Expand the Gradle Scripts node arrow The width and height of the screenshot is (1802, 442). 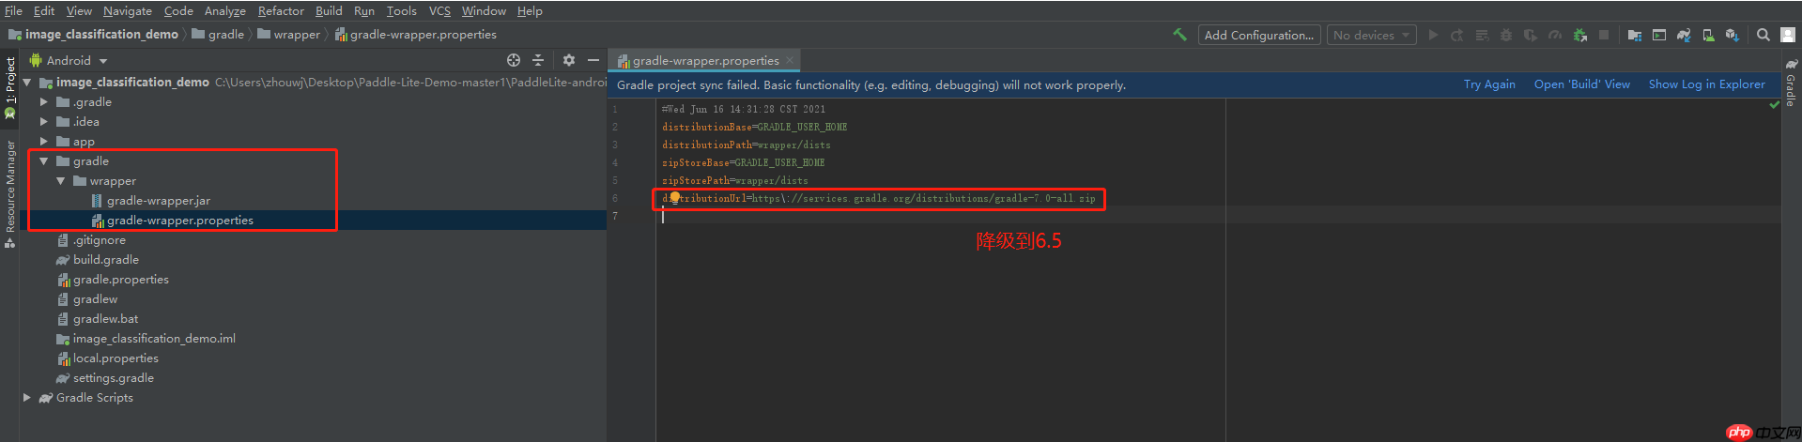click(x=27, y=398)
